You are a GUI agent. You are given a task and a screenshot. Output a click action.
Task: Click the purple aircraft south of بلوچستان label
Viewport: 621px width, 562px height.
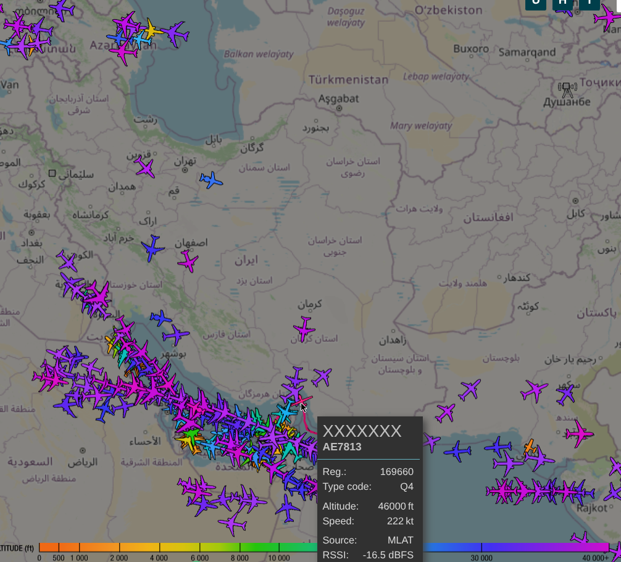click(470, 389)
